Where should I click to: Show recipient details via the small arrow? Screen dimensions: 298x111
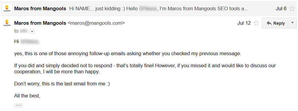coord(32,31)
